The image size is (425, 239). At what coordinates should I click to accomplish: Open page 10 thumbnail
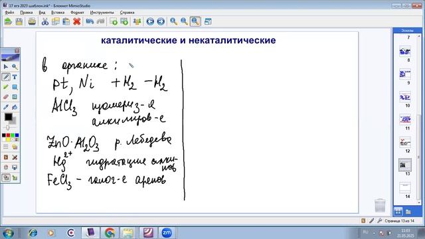(x=405, y=97)
